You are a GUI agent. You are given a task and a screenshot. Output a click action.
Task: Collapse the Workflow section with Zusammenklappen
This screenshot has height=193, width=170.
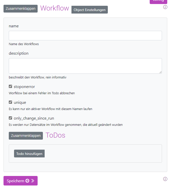click(x=21, y=9)
